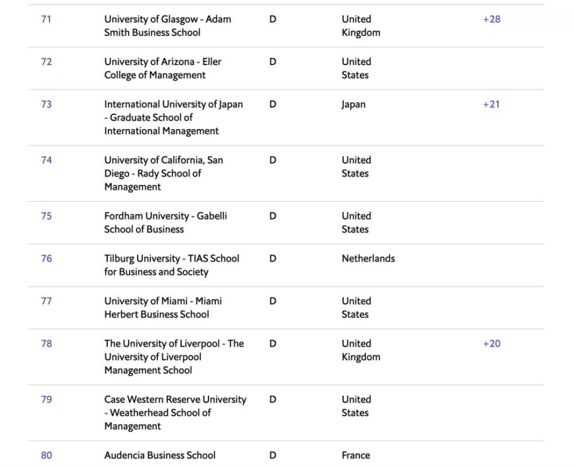574x467 pixels.
Task: View the +28 rank change value
Action: 492,19
